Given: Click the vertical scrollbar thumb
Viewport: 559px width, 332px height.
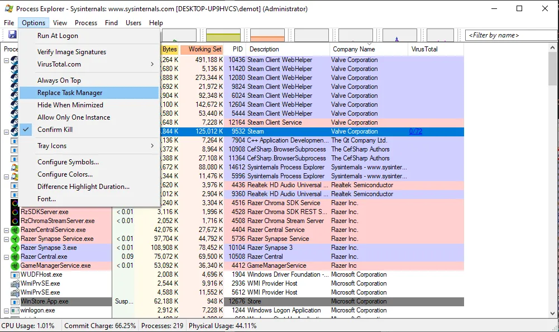Looking at the screenshot, I should [553, 69].
